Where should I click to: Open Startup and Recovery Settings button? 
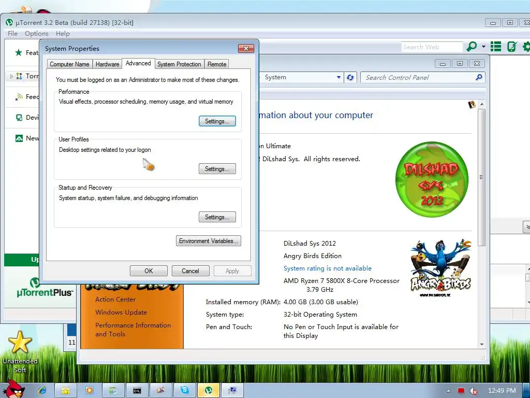[x=217, y=217]
